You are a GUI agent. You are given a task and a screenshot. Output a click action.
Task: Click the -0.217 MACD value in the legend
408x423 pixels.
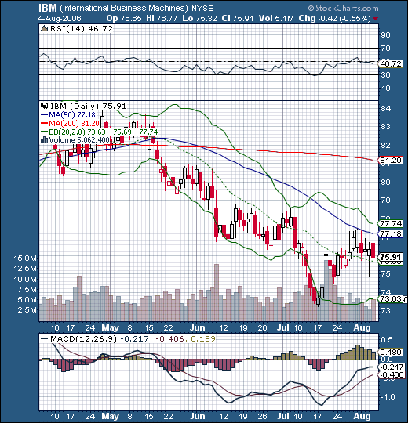click(134, 338)
